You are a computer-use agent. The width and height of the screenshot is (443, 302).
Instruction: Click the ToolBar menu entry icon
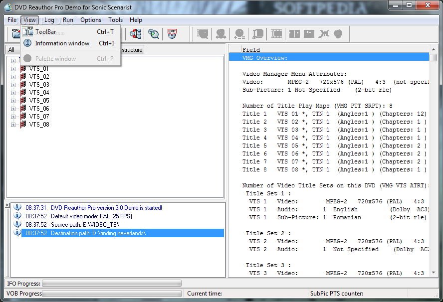(28, 31)
